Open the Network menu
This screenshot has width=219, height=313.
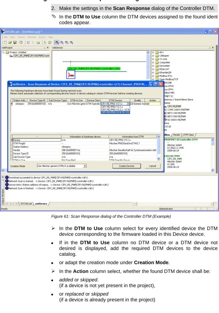pos(32,37)
